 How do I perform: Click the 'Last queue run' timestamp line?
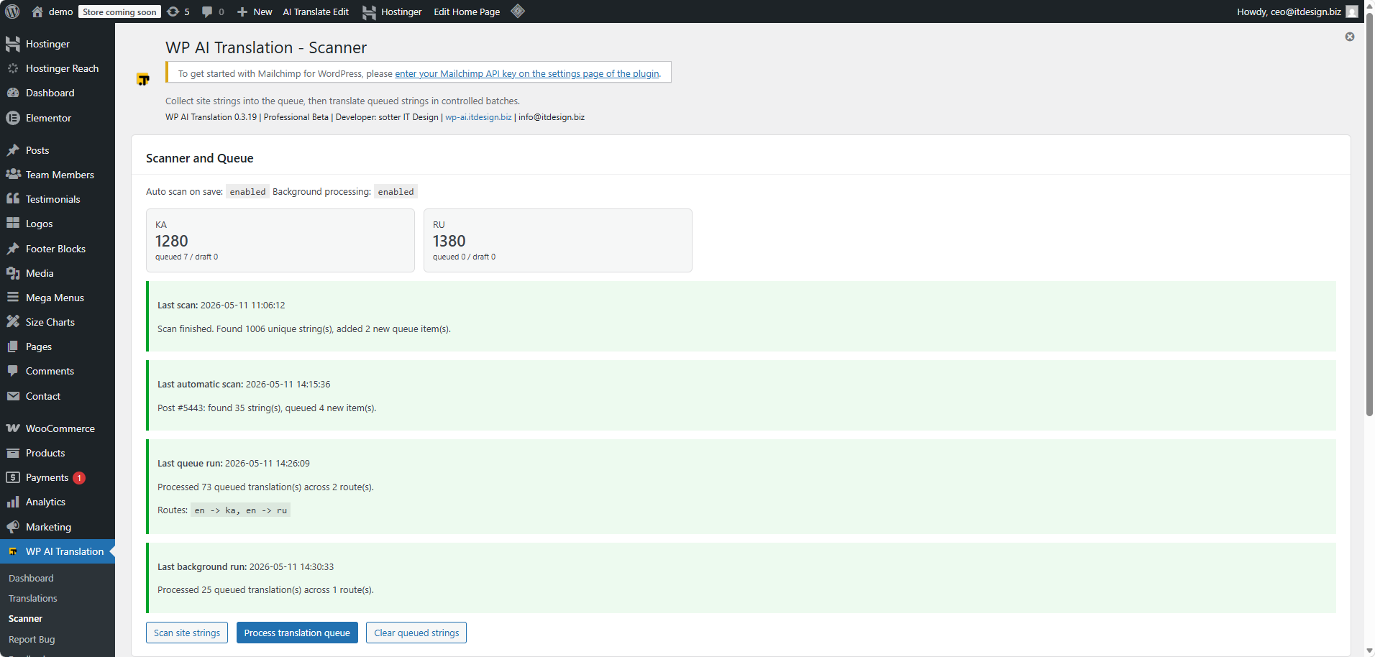click(234, 463)
